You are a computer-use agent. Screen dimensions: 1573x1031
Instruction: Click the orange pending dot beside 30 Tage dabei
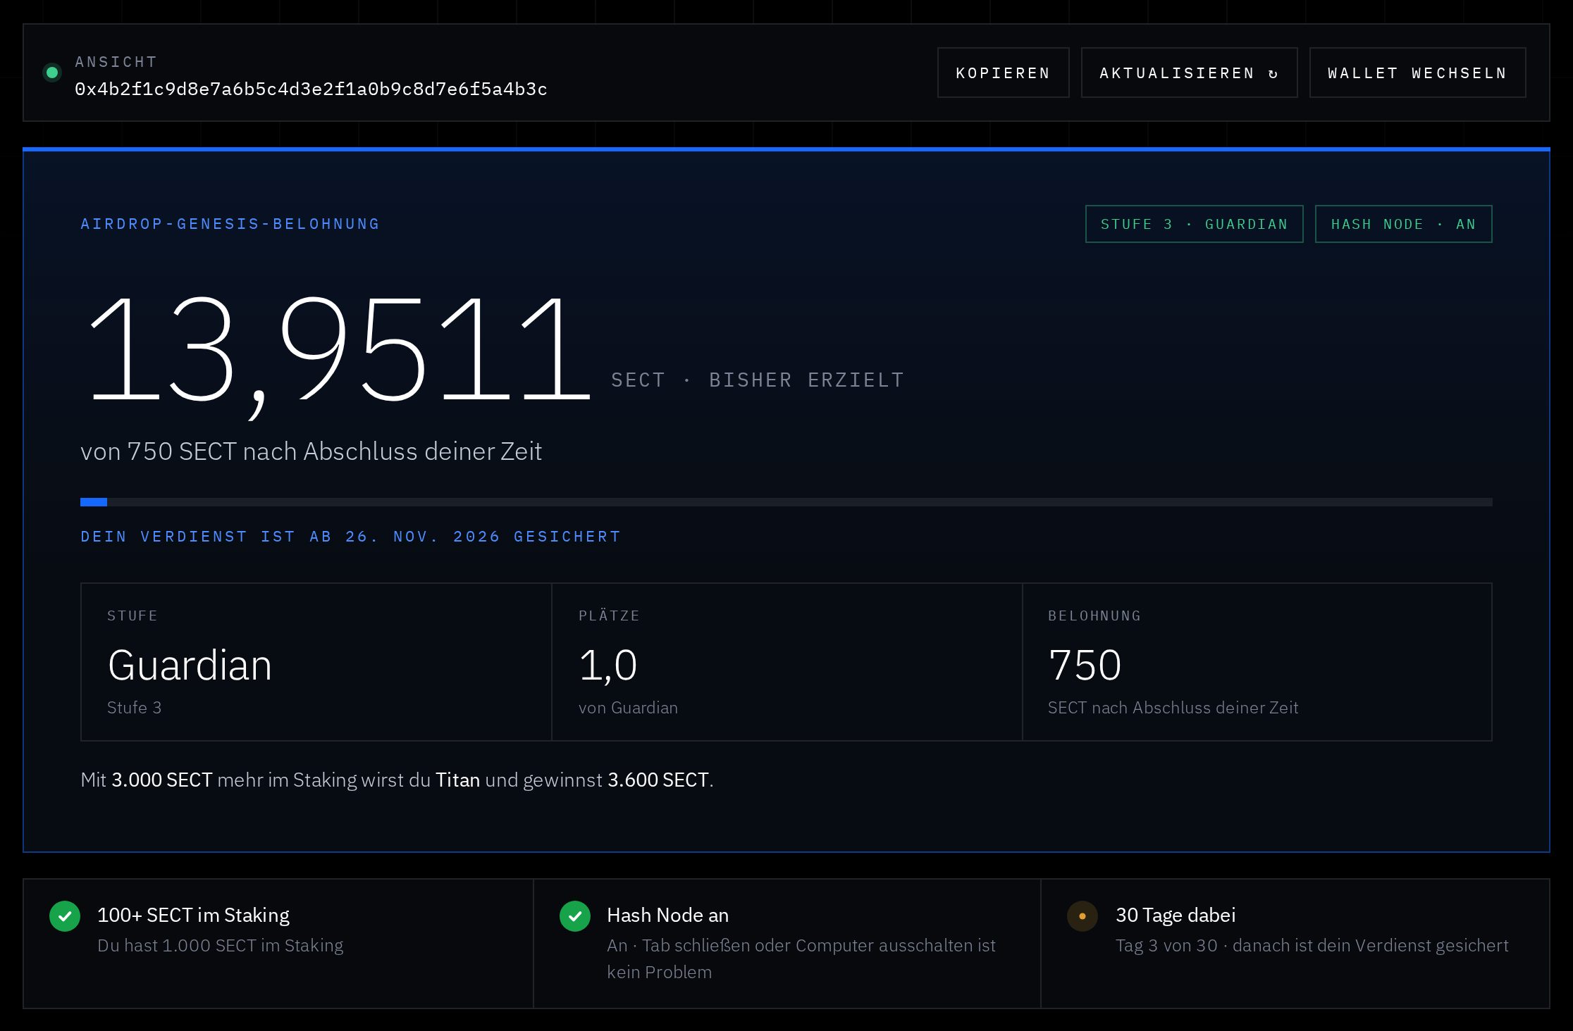pyautogui.click(x=1082, y=916)
